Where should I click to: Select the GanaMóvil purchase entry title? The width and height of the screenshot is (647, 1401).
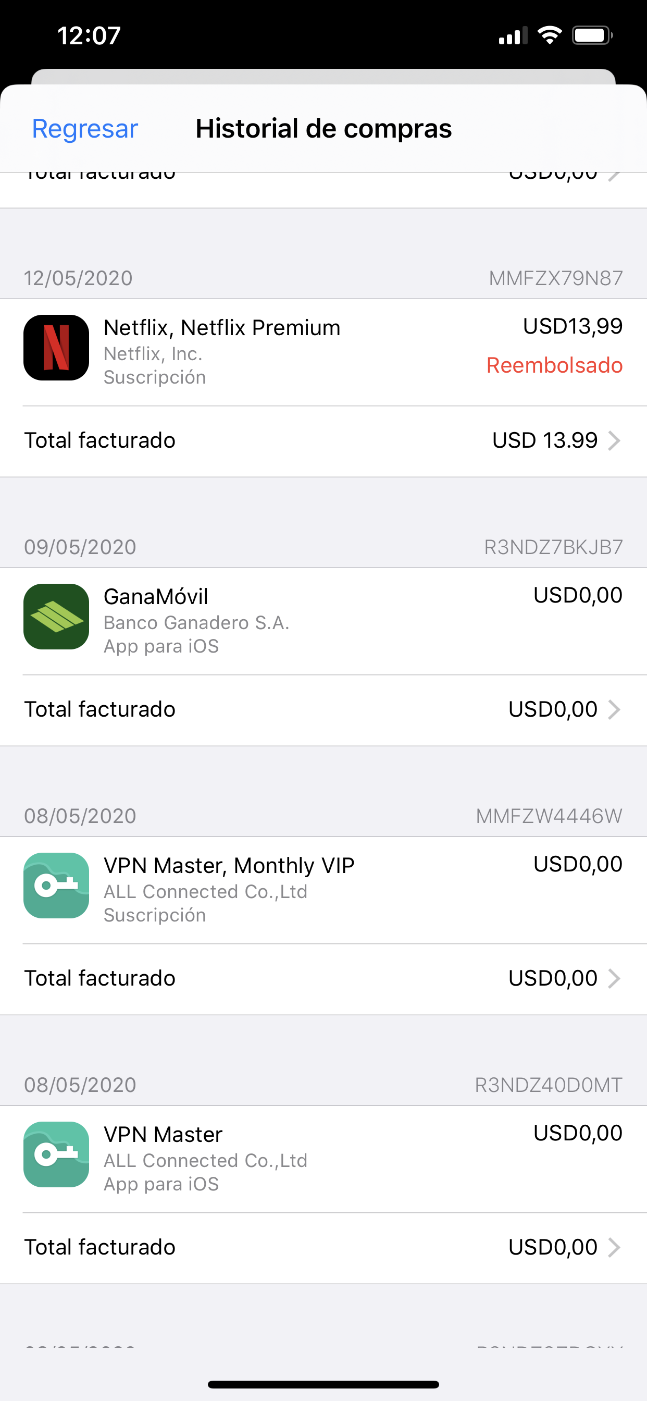[x=156, y=597]
